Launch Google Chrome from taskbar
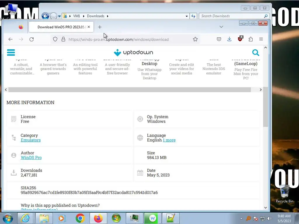299x224 pixels. 80,218
